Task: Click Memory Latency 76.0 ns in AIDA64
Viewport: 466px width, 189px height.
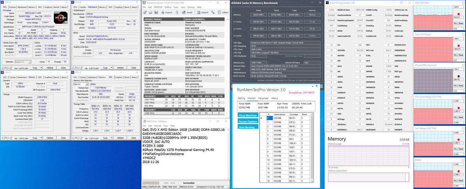Action: (x=312, y=15)
